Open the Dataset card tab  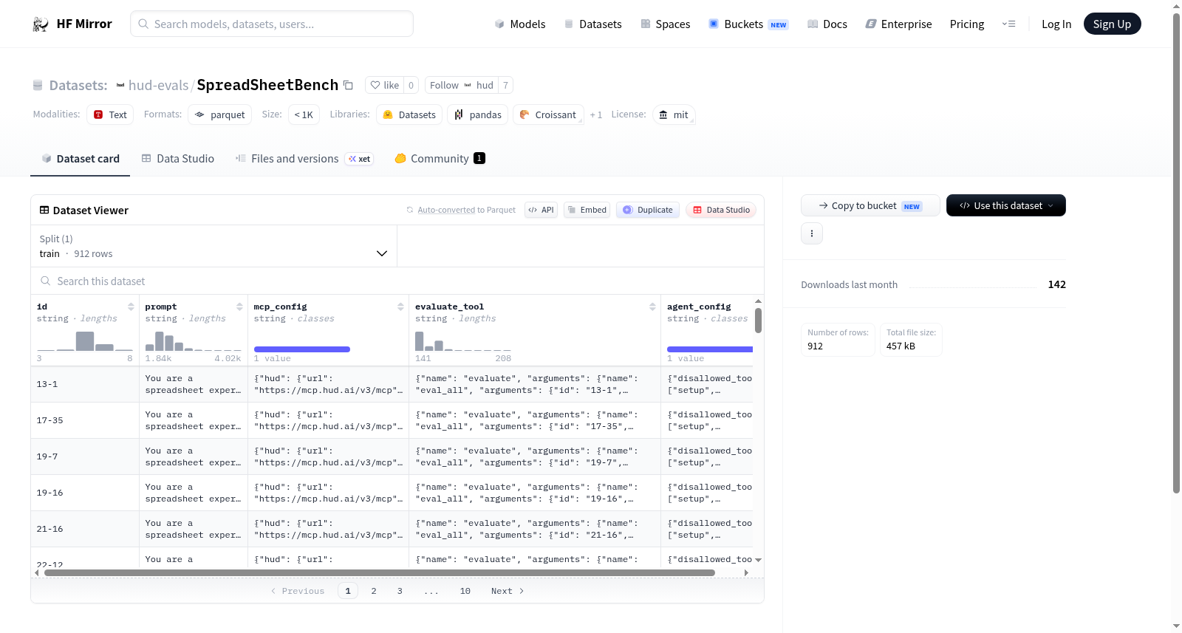pyautogui.click(x=81, y=159)
